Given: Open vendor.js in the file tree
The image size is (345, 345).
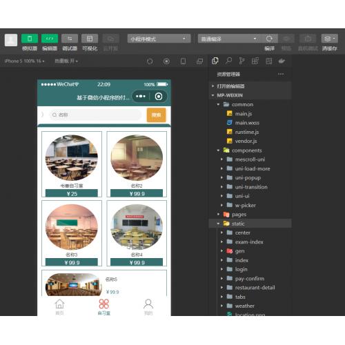Looking at the screenshot, I should click(x=250, y=141).
